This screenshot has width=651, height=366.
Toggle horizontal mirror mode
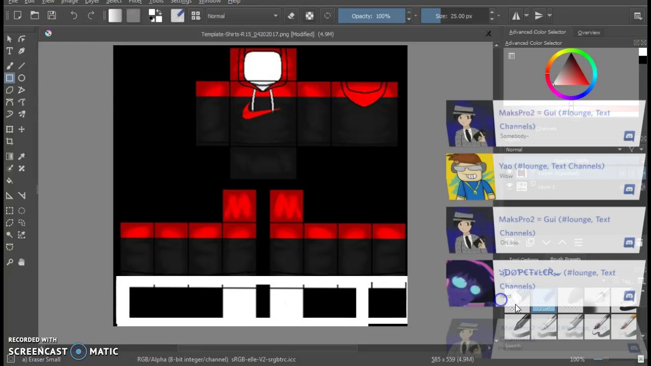516,16
